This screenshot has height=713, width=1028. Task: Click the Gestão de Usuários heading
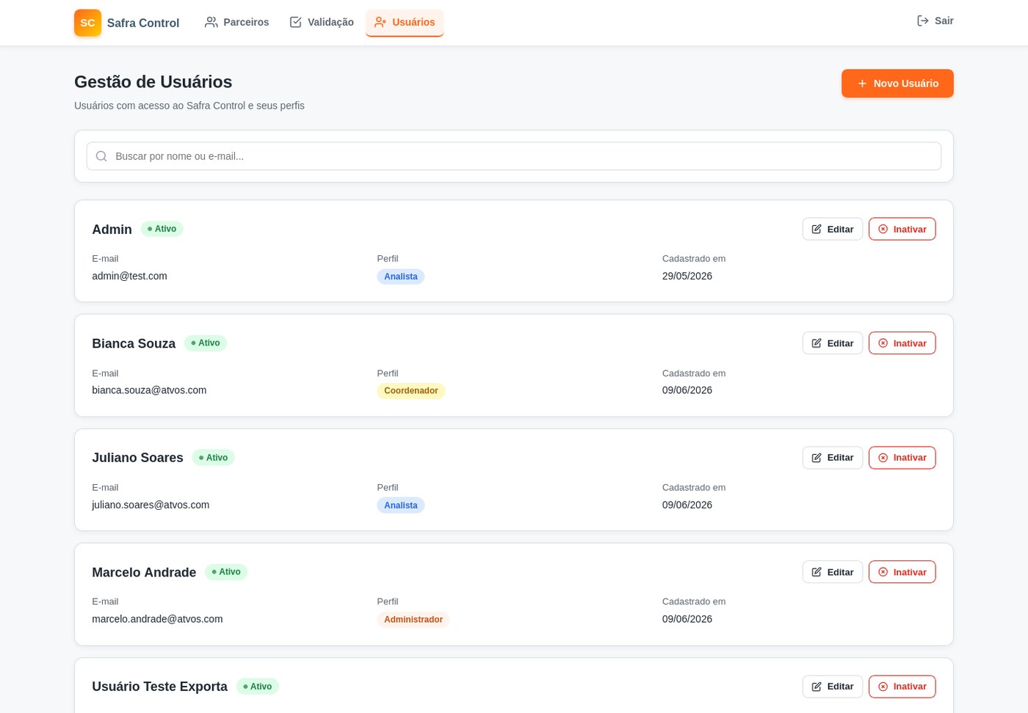coord(153,82)
